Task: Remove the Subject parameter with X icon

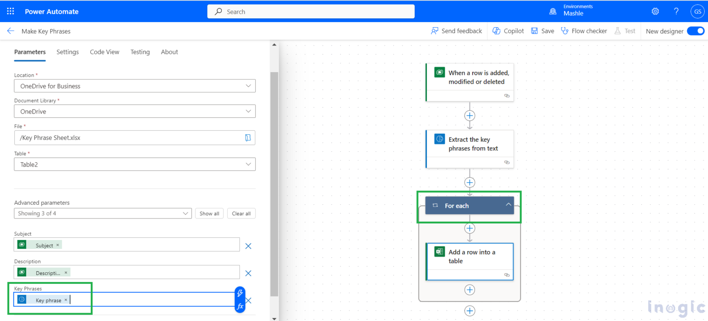Action: (x=248, y=246)
